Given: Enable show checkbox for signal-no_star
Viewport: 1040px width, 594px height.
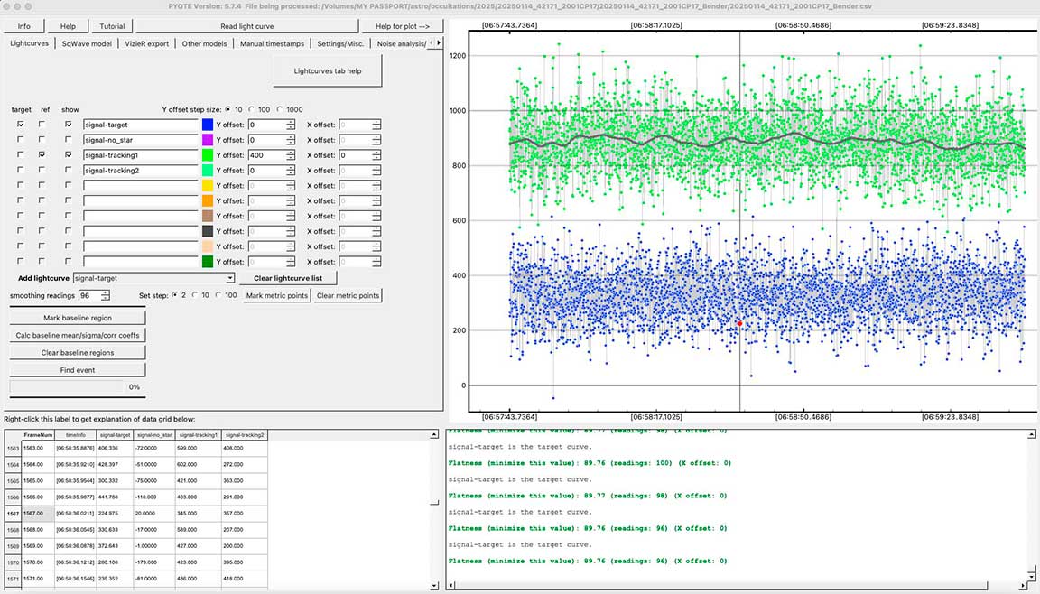Looking at the screenshot, I should coord(69,140).
